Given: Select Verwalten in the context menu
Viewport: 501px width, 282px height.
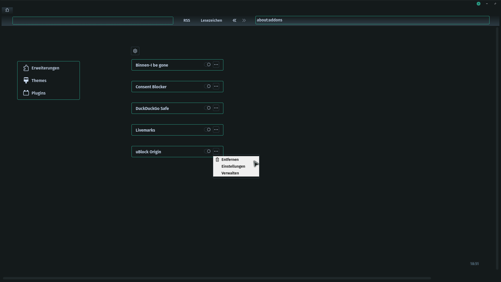Looking at the screenshot, I should coord(230,173).
